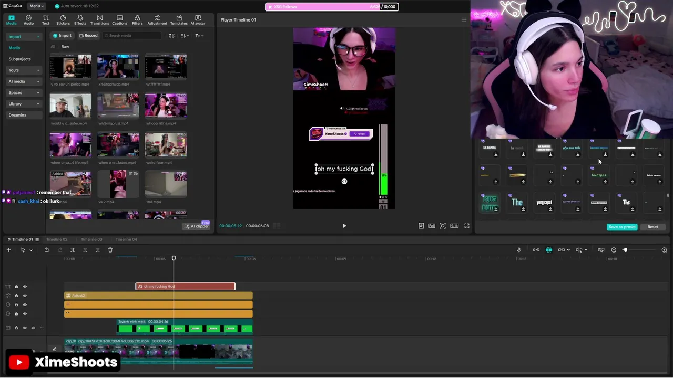Collapse the Import section in sidebar
This screenshot has width=673, height=378.
(24, 37)
